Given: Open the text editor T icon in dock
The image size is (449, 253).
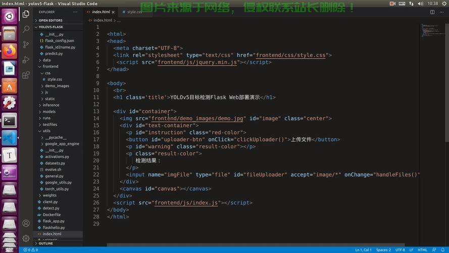Looking at the screenshot, I should [9, 155].
